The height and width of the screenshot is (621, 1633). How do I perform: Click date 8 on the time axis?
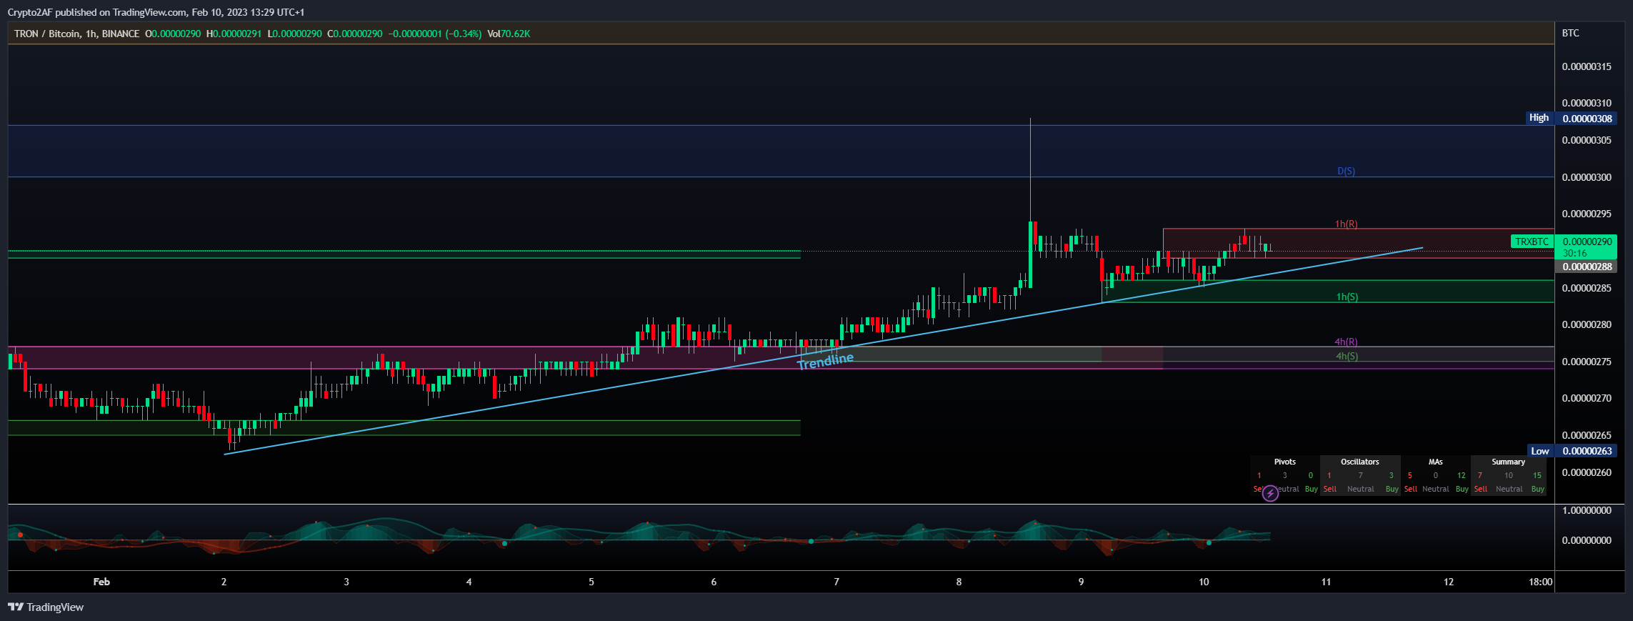959,582
